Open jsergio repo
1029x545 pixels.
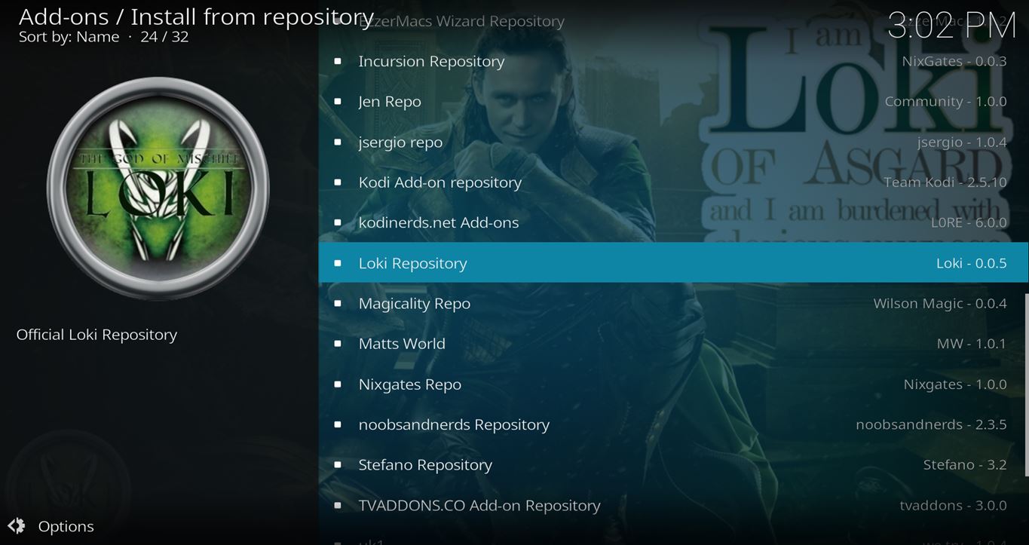point(400,142)
